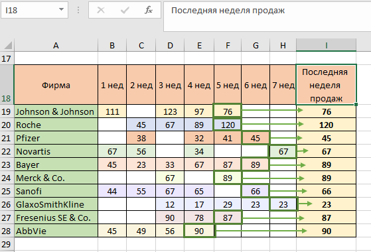Click the Sanofi week 6 cell 66
Screen dimensions: 371x252
click(x=256, y=191)
